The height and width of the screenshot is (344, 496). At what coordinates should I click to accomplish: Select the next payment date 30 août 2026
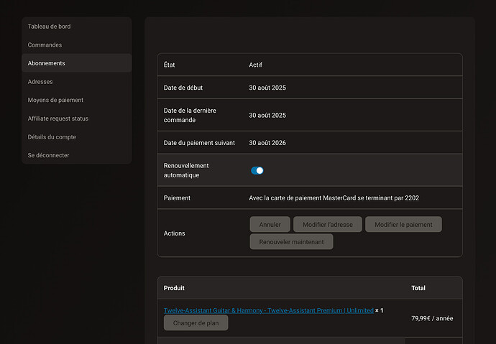pyautogui.click(x=267, y=143)
